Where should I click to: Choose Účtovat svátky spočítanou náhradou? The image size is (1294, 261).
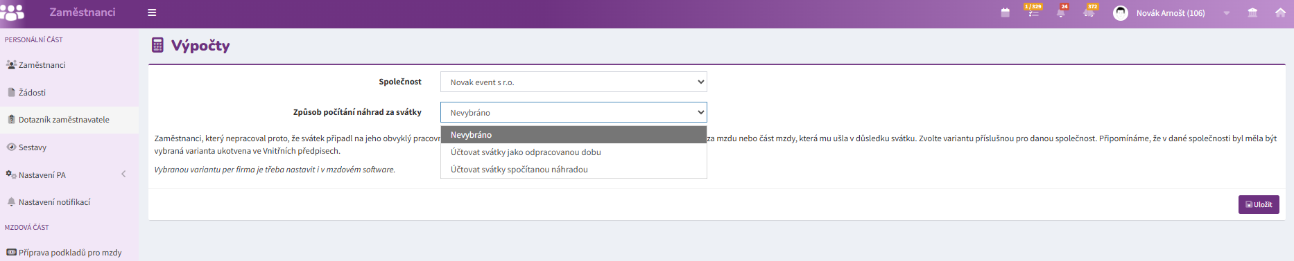click(573, 169)
